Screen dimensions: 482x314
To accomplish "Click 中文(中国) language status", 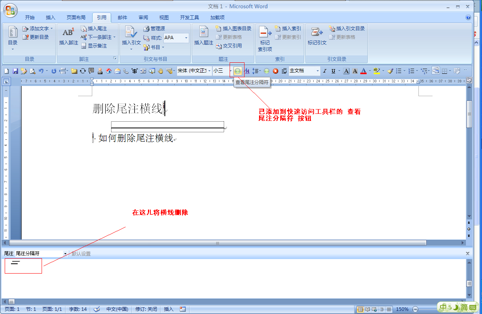I will 117,309.
